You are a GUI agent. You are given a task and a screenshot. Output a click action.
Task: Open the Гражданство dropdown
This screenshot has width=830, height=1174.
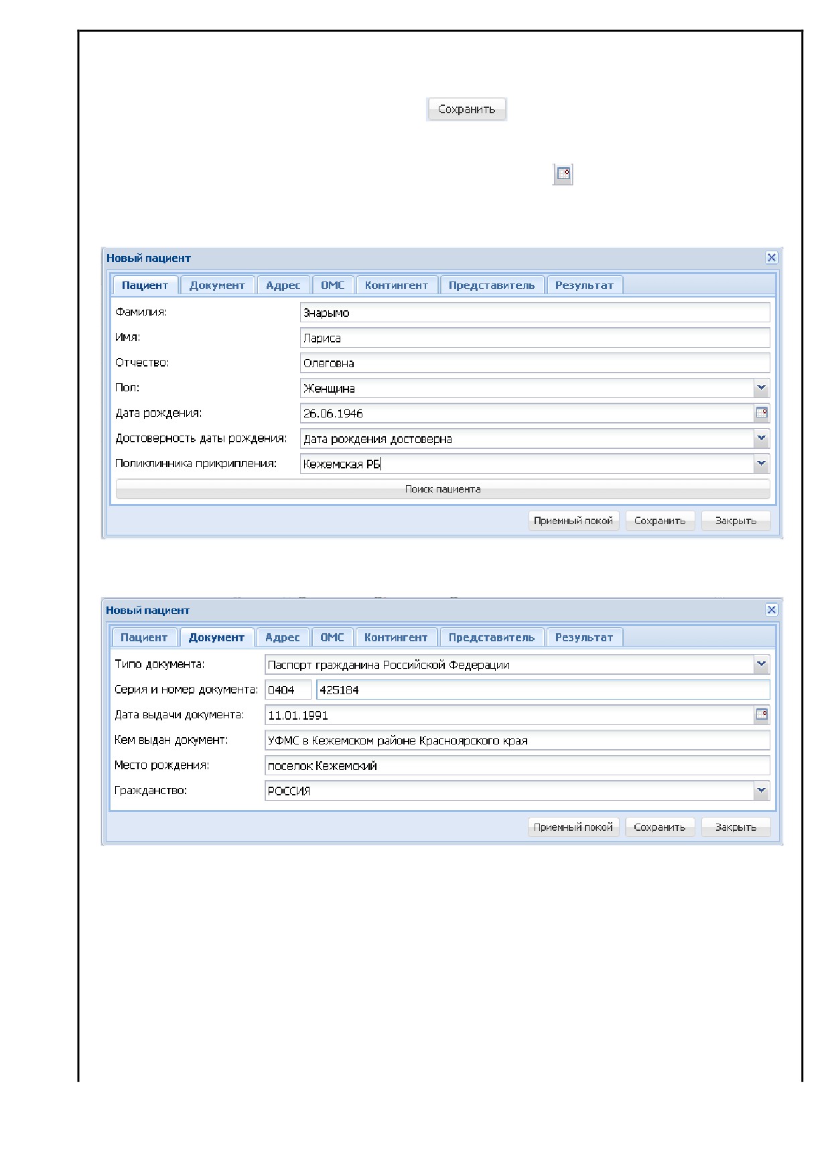pyautogui.click(x=762, y=791)
